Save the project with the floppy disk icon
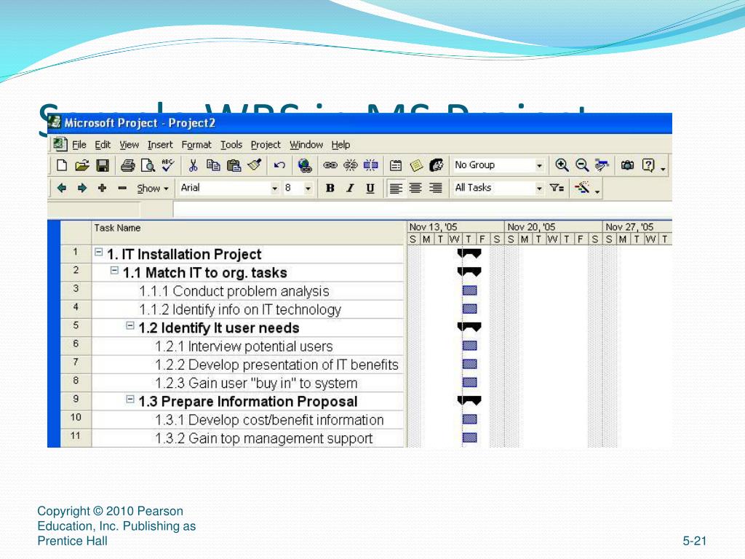 (102, 165)
